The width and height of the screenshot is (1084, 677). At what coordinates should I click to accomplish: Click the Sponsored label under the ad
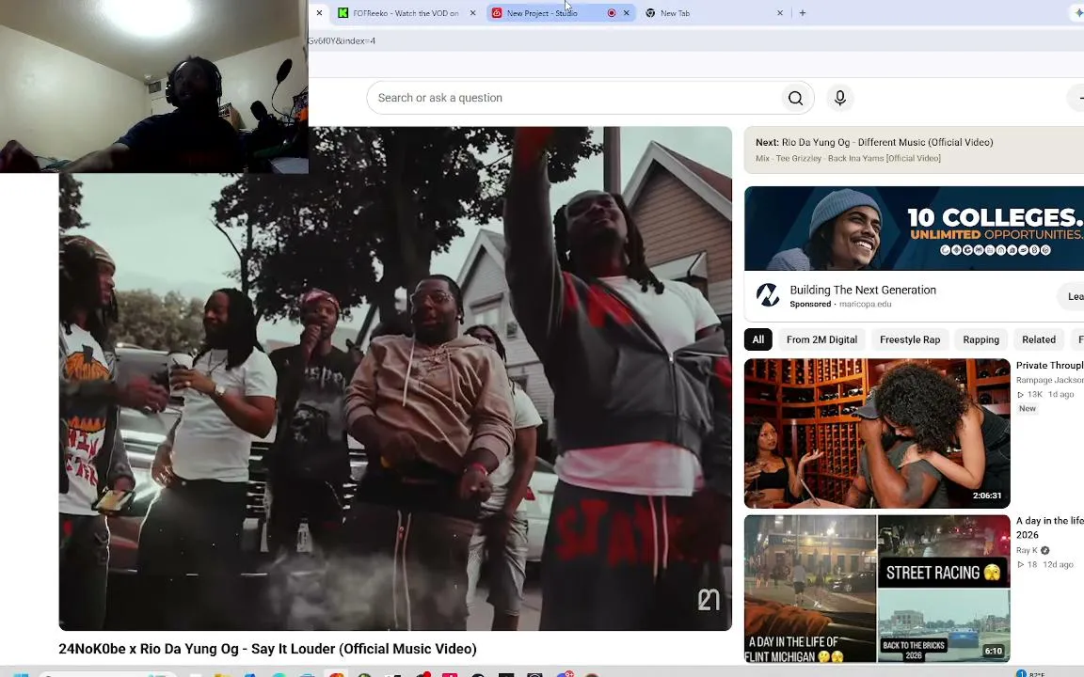click(810, 304)
